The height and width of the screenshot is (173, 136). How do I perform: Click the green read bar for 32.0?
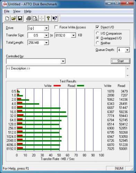pos(42,116)
